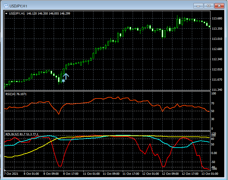Select the star marker below the candle

pyautogui.click(x=64, y=81)
